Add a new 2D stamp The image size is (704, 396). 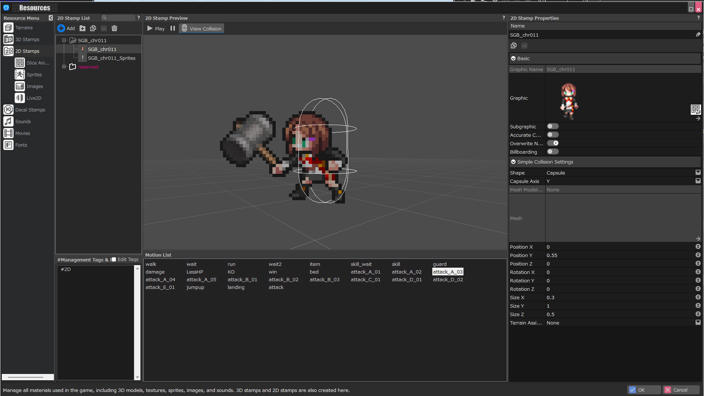(66, 28)
